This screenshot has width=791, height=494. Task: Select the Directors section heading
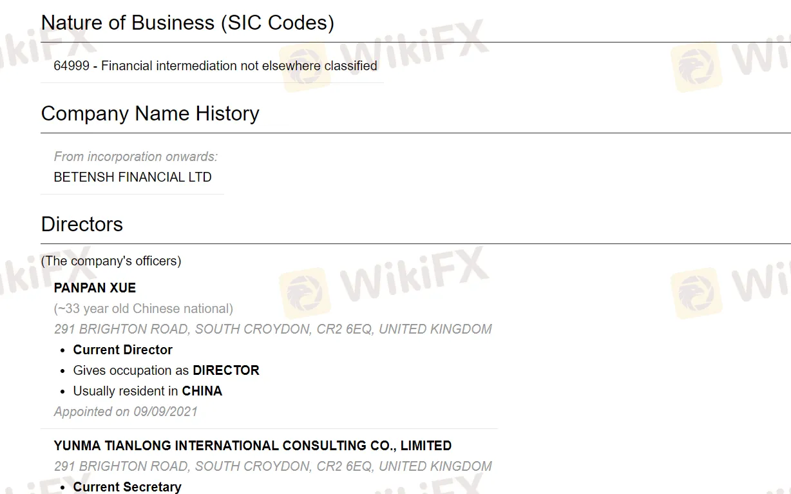click(82, 224)
